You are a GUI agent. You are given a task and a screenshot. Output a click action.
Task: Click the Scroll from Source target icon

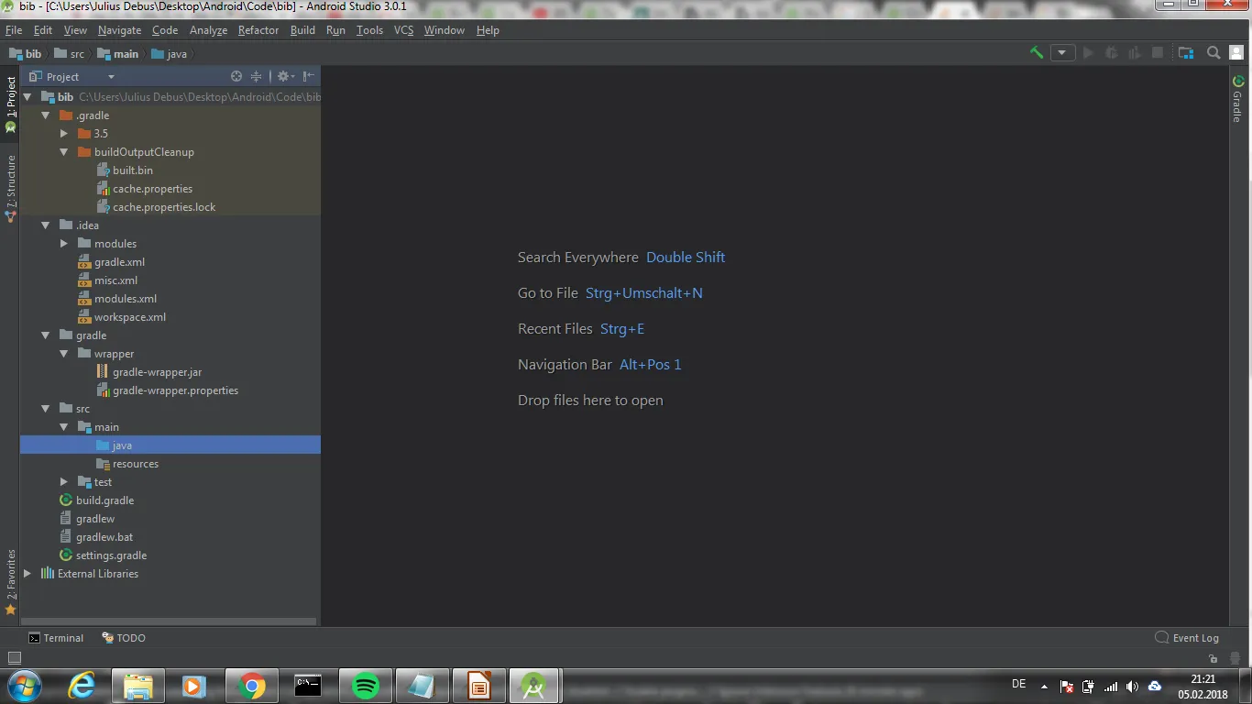click(236, 77)
